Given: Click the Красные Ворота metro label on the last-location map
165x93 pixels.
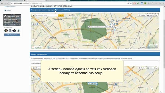Looking at the screenshot, I should pos(108,39).
